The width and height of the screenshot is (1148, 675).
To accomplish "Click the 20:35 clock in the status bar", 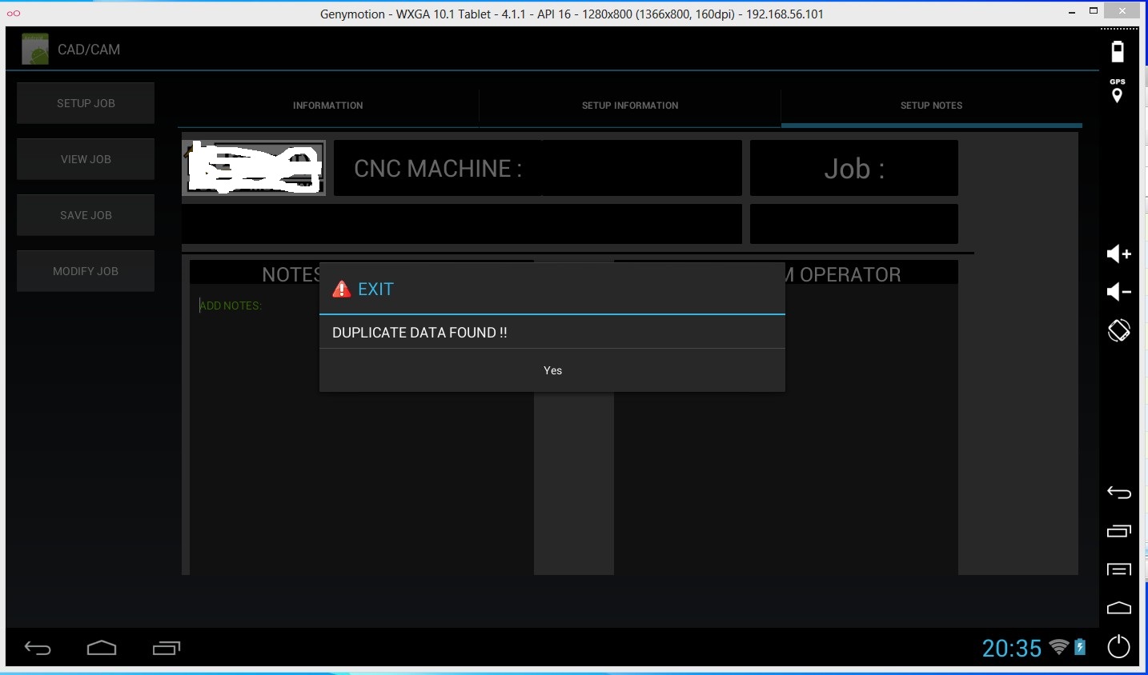I will [x=1012, y=648].
